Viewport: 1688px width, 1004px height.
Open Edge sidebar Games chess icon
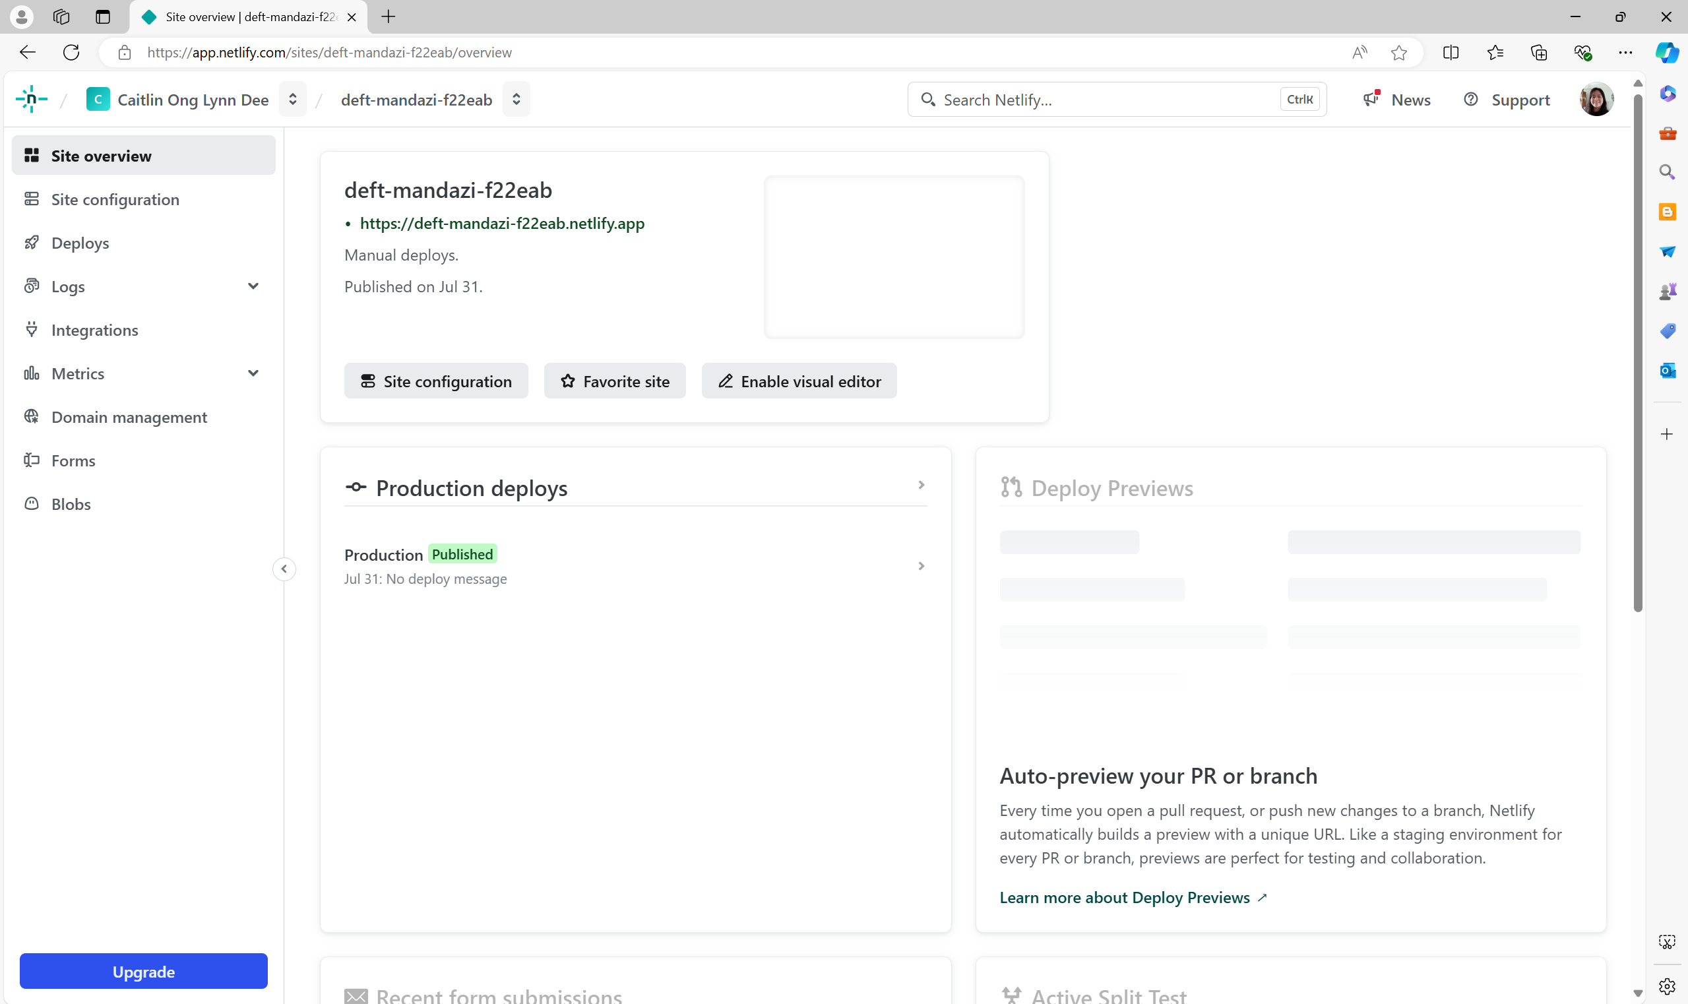[1667, 291]
